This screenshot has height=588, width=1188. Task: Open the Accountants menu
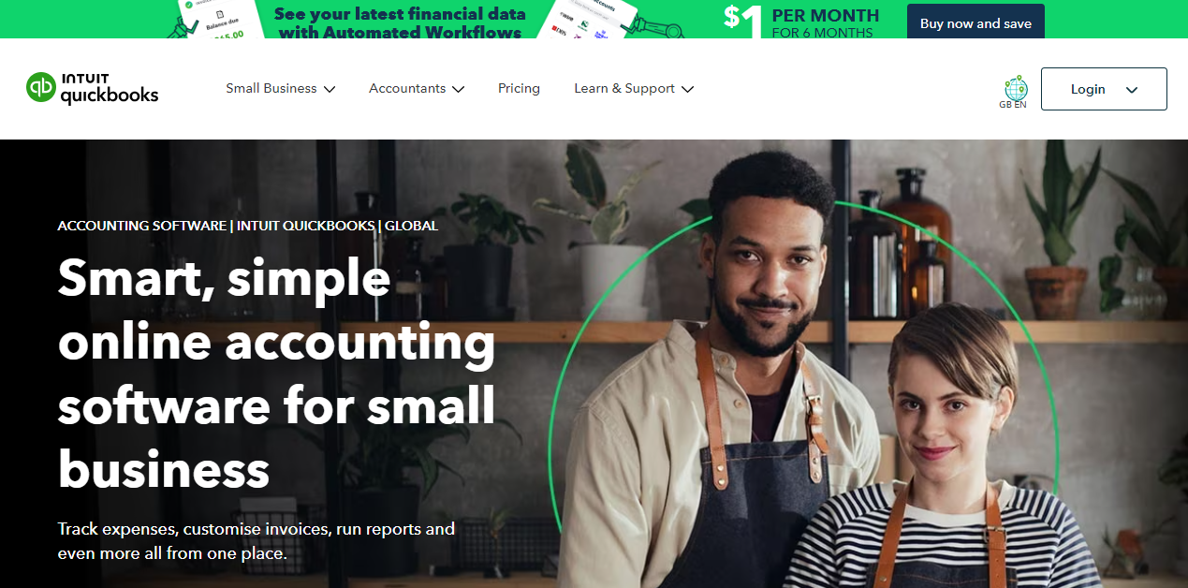point(417,88)
